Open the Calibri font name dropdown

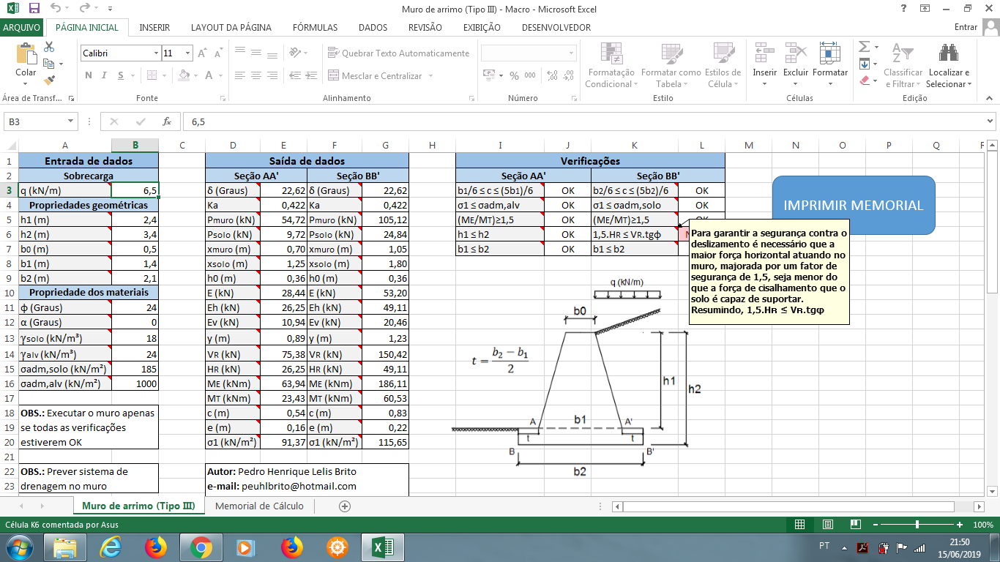pyautogui.click(x=157, y=53)
